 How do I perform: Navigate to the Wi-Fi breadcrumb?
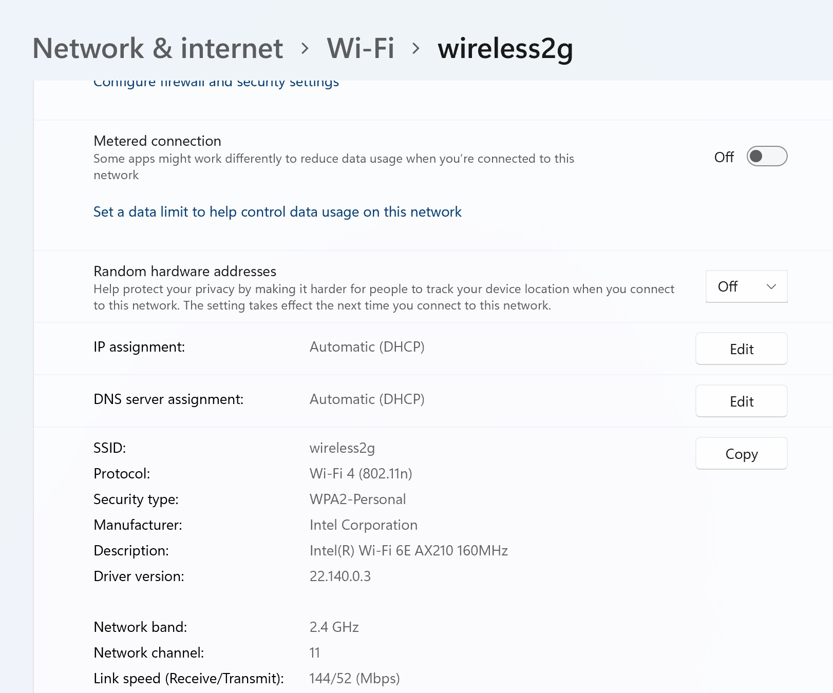tap(361, 49)
